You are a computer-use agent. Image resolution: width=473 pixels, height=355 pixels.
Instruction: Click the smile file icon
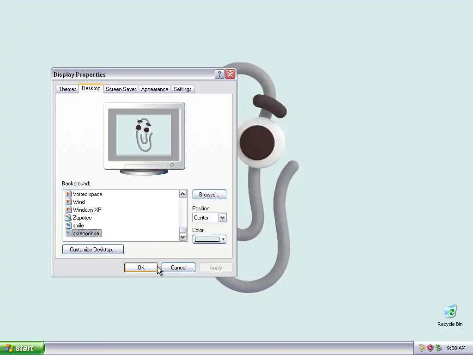68,225
